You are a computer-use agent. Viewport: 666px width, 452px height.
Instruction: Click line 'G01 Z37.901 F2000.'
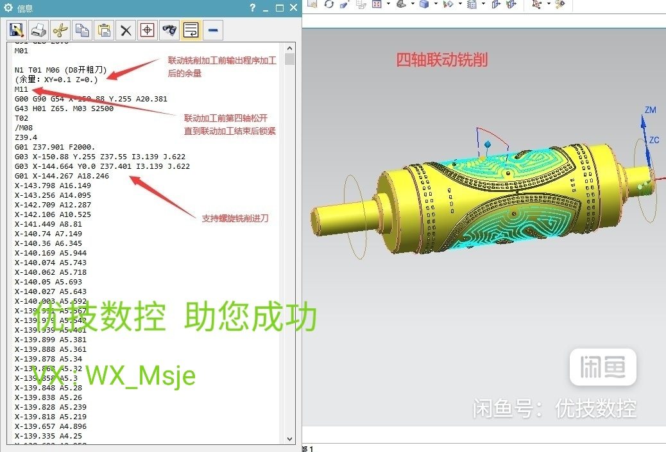point(55,147)
